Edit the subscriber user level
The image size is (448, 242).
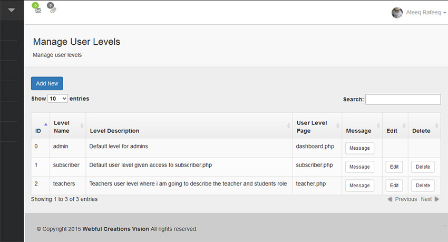pyautogui.click(x=394, y=167)
